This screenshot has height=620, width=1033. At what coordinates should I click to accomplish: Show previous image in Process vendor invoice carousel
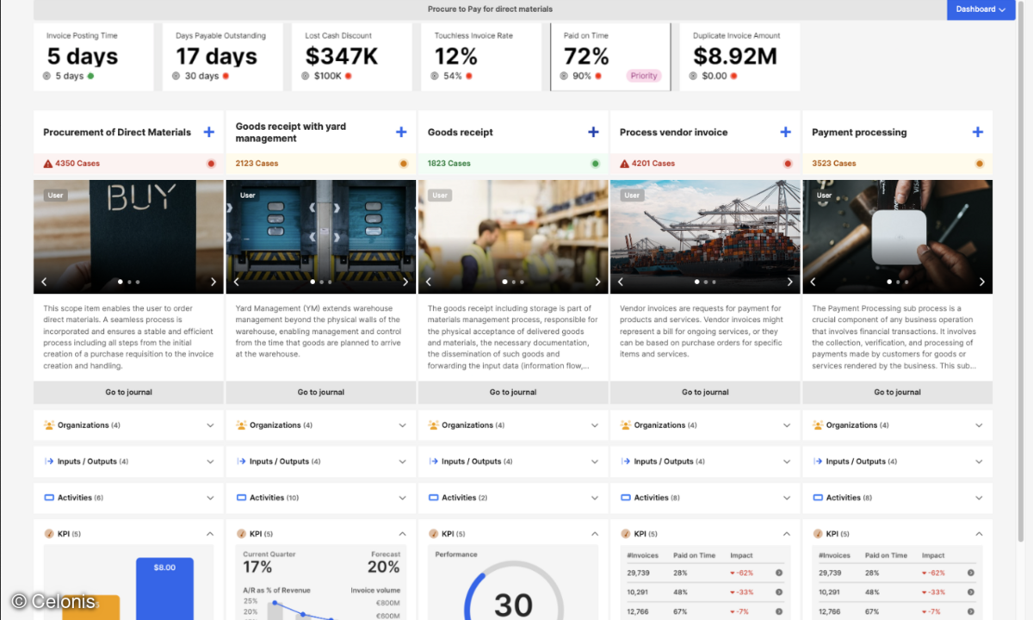(x=621, y=282)
